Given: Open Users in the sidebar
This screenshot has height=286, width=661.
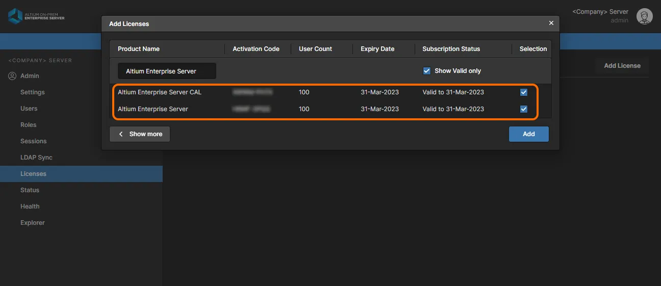Looking at the screenshot, I should (29, 109).
